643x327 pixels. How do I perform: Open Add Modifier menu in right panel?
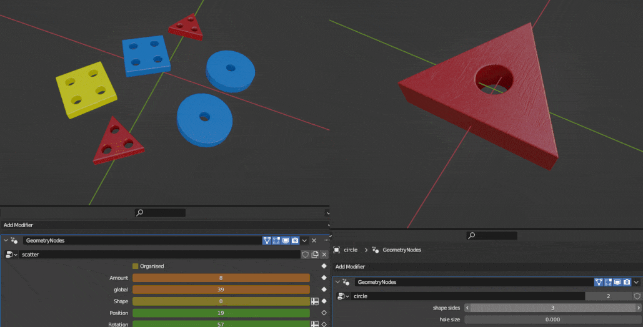click(487, 266)
